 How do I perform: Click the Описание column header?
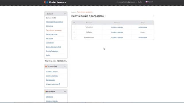117,23
